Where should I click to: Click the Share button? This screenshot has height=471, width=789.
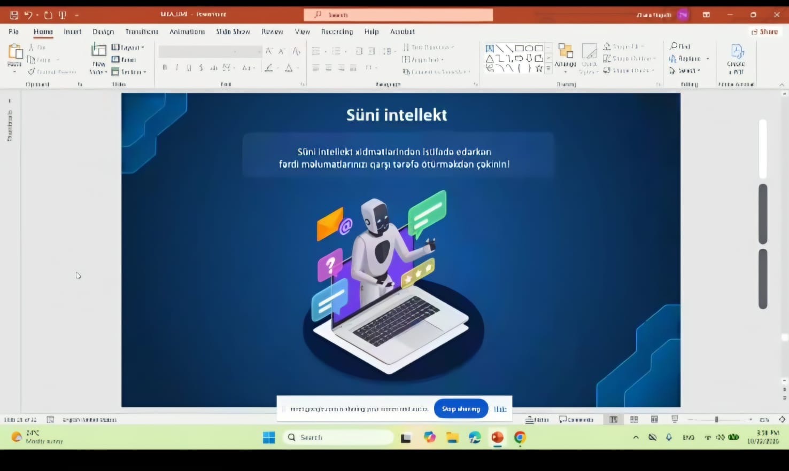764,32
